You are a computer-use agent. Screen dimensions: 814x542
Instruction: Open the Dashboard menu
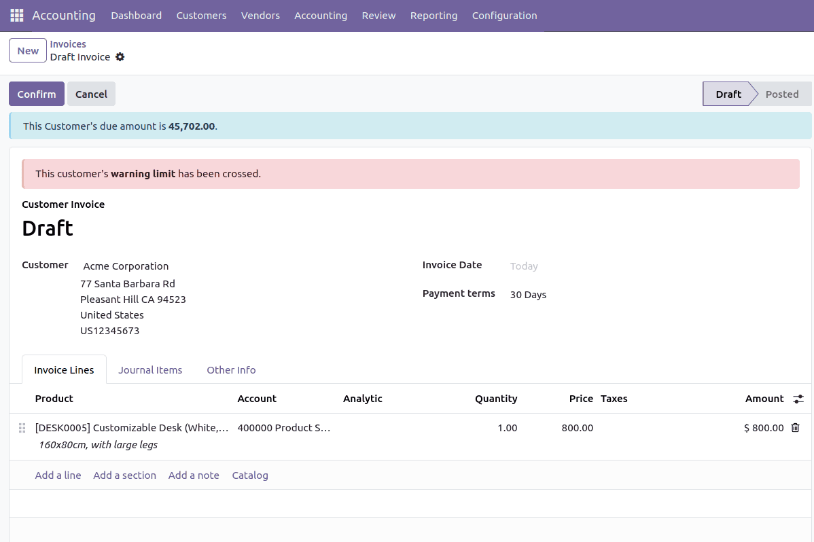pyautogui.click(x=137, y=16)
